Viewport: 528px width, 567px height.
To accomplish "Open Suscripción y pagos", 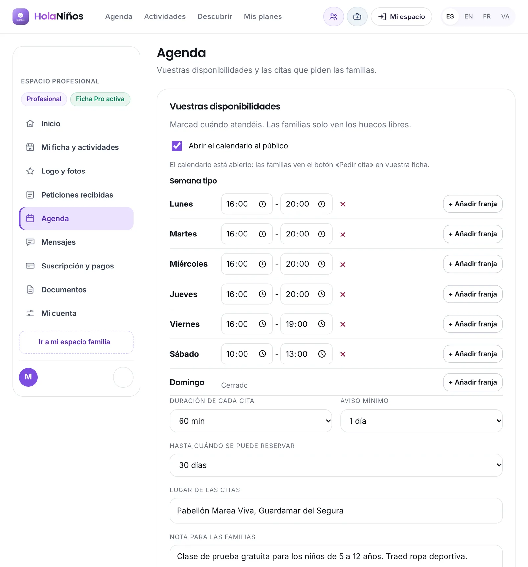I will (x=76, y=266).
